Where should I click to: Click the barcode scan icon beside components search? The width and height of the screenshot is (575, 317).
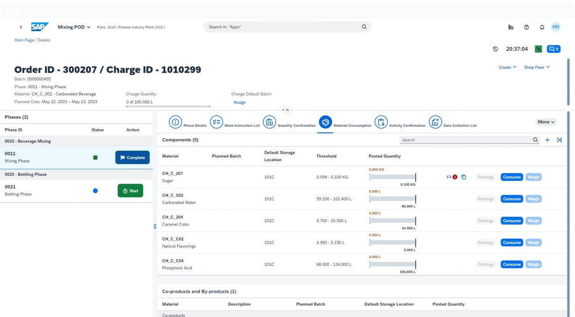click(559, 140)
